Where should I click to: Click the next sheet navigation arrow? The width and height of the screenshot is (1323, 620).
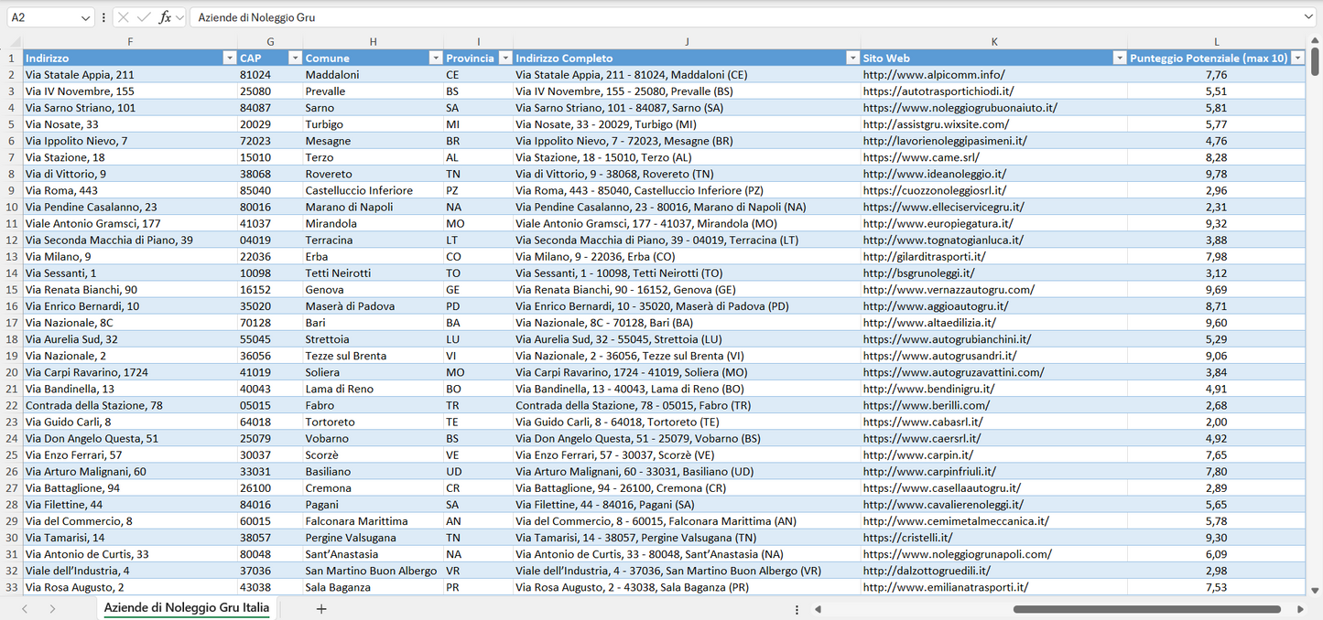pos(52,609)
